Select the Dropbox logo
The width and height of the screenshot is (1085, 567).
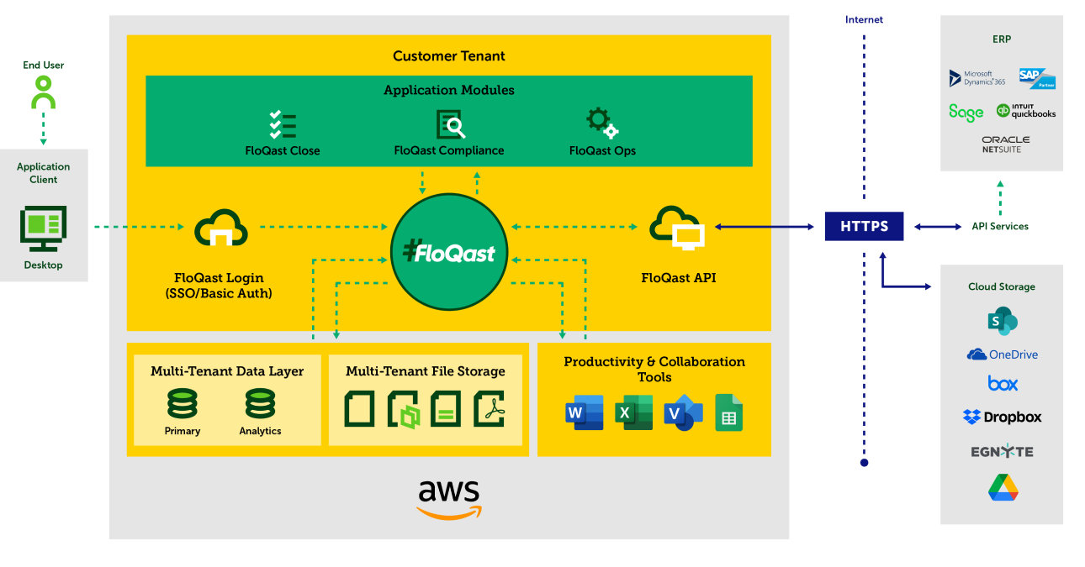coord(1003,417)
